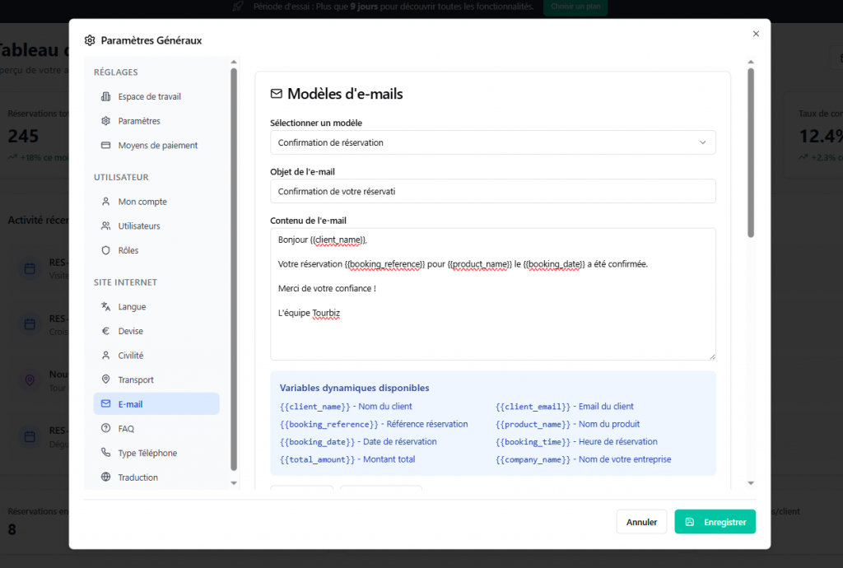Select the Civilité menu entry
Viewport: 843px width, 568px height.
click(131, 356)
